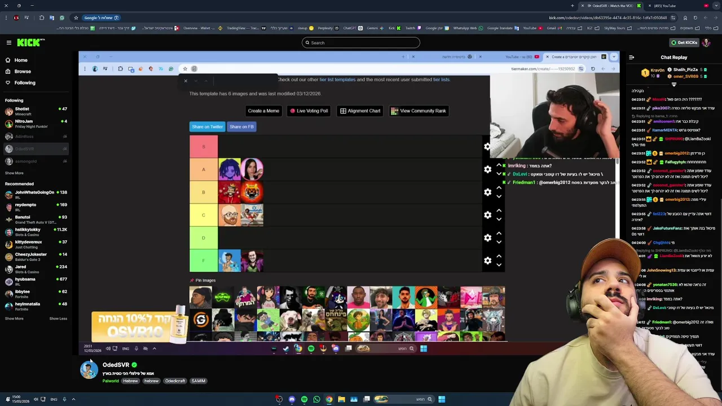Image resolution: width=722 pixels, height=406 pixels.
Task: Open ibbytee recommended channel
Action: pyautogui.click(x=35, y=294)
